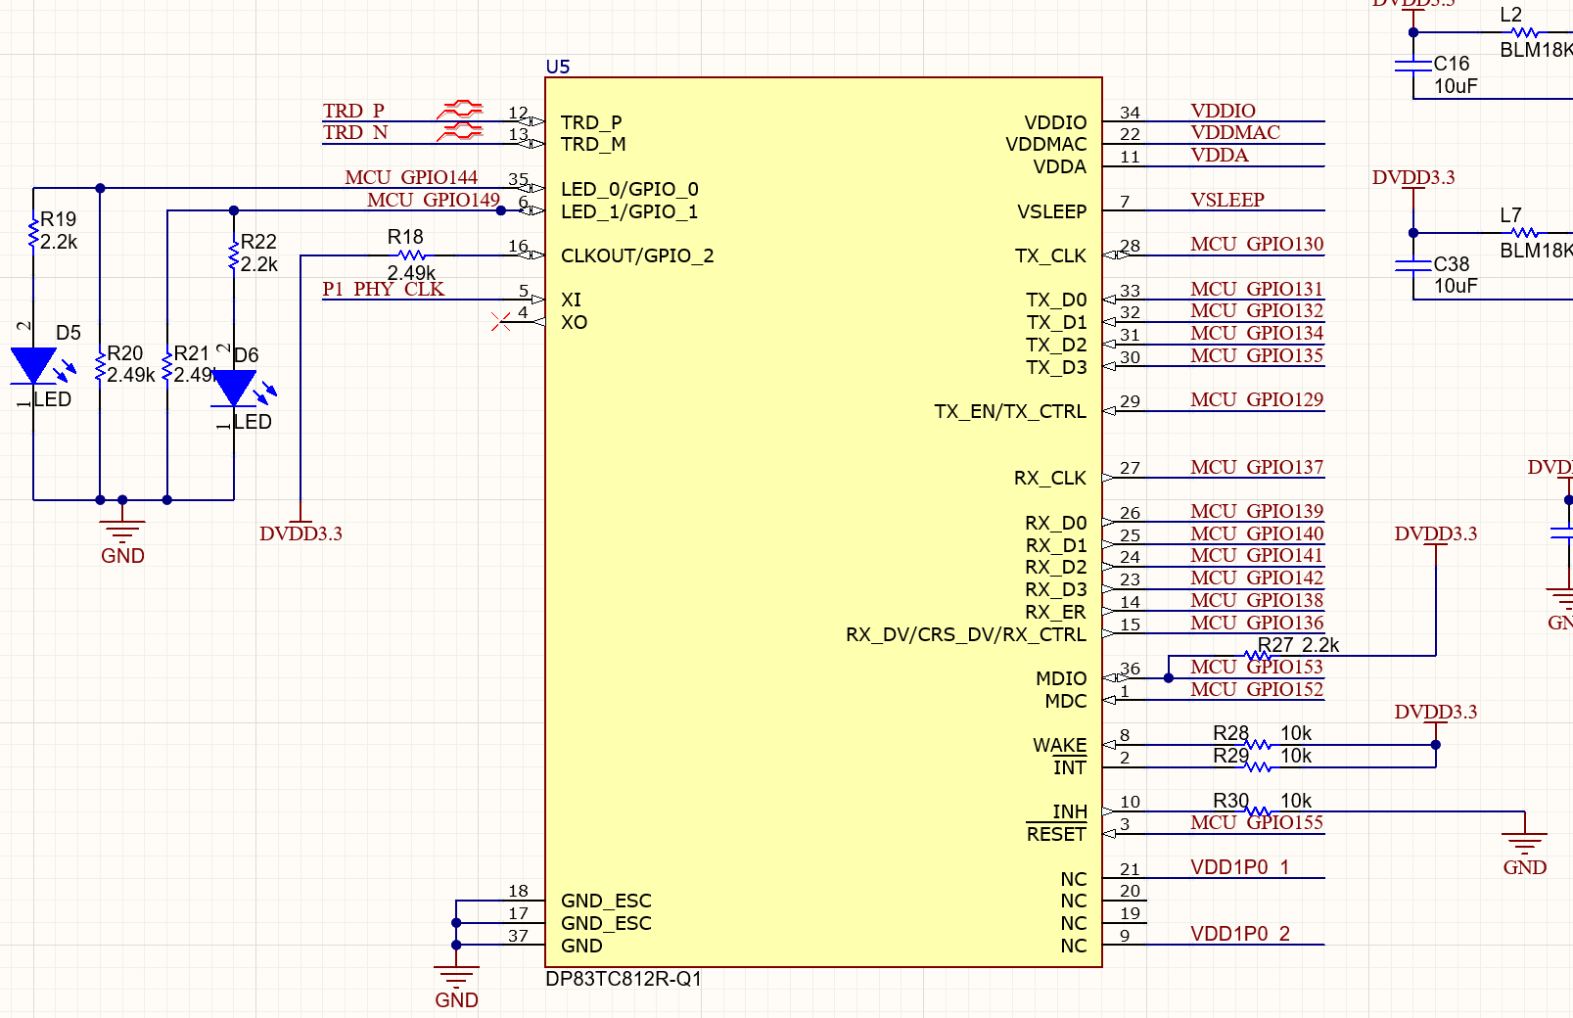Select the MCU_GPIO153 net label
Image resolution: width=1573 pixels, height=1018 pixels.
point(1257,667)
